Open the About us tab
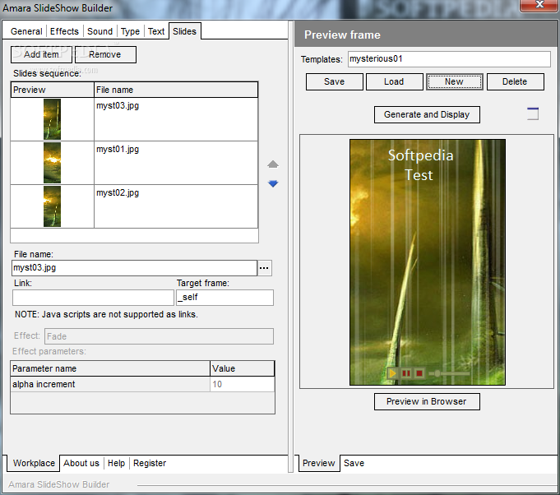Viewport: 560px width, 495px height. click(81, 463)
